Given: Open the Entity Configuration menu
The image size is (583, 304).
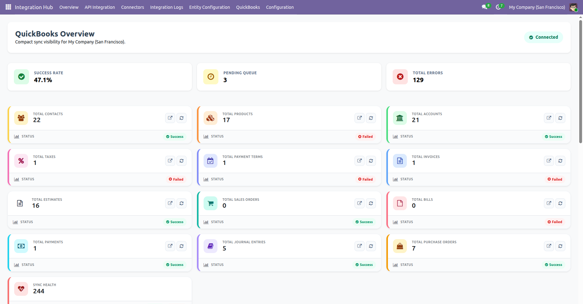Looking at the screenshot, I should pyautogui.click(x=210, y=7).
